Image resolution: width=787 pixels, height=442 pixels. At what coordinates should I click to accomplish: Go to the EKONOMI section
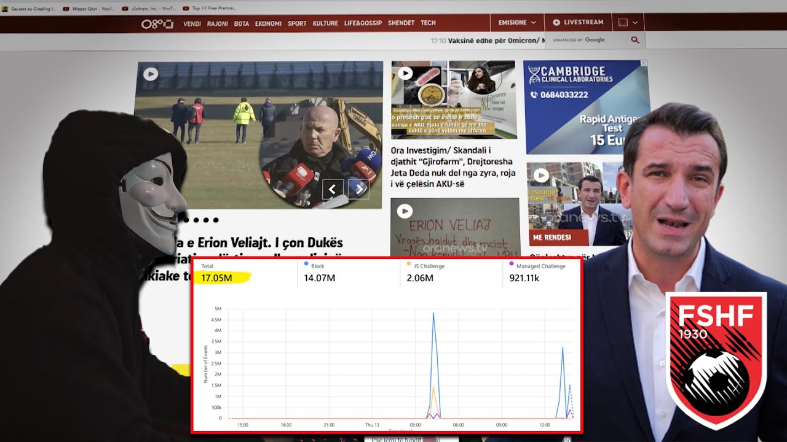(268, 23)
